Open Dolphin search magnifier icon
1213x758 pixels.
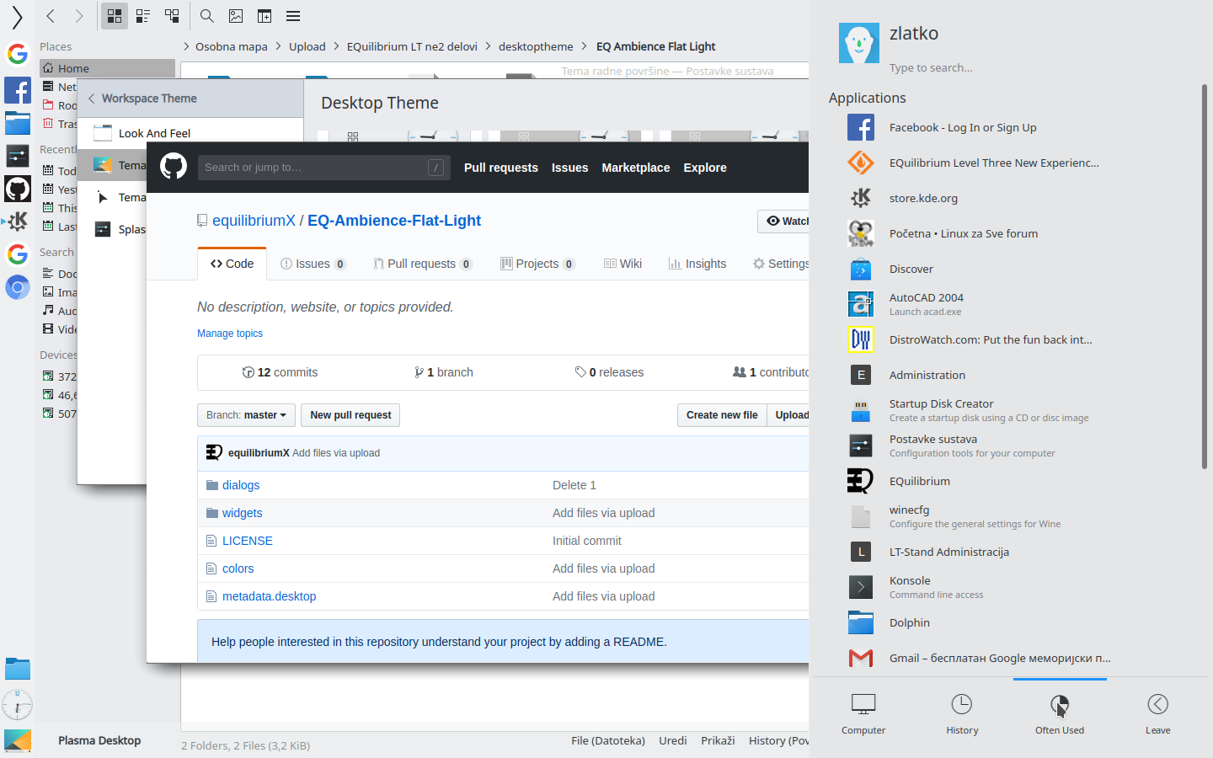point(206,16)
